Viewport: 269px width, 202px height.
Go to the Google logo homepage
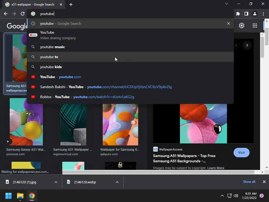[17, 26]
